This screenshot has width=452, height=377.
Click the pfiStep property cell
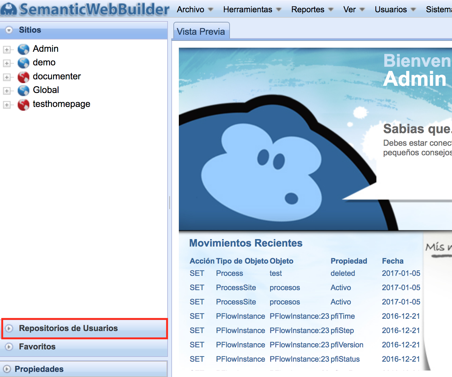click(342, 330)
